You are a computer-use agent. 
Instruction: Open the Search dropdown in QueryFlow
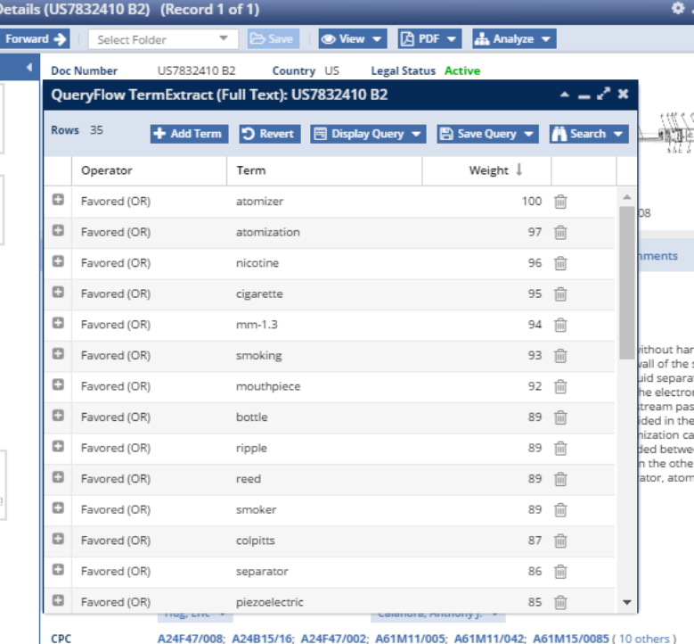point(589,134)
